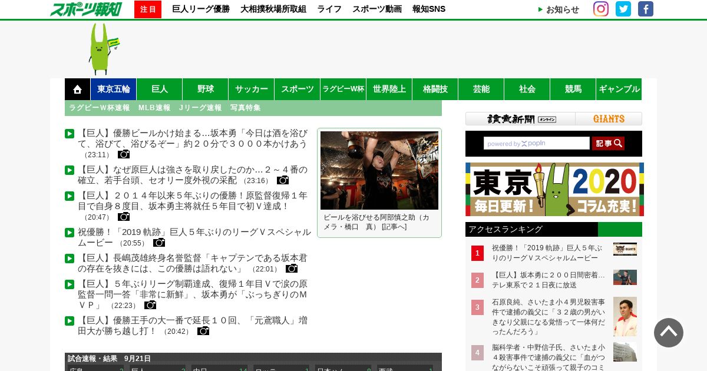Viewport: 707px width, 371px height.
Task: Open the GIANTS banner link
Action: [x=609, y=119]
